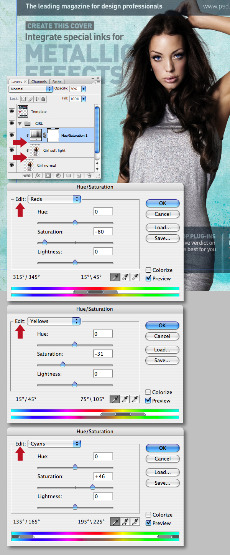Click the Lock position icon
Image resolution: width=230 pixels, height=555 pixels.
tap(36, 99)
